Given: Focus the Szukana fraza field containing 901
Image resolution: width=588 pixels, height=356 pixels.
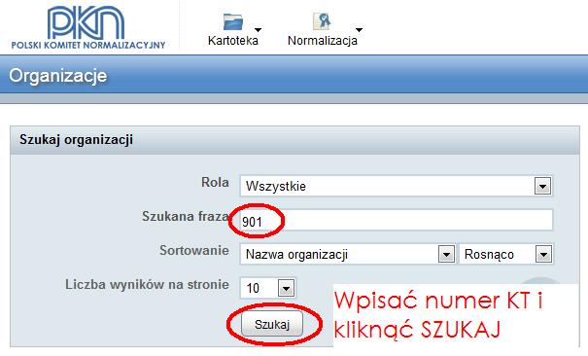Looking at the screenshot, I should point(396,220).
